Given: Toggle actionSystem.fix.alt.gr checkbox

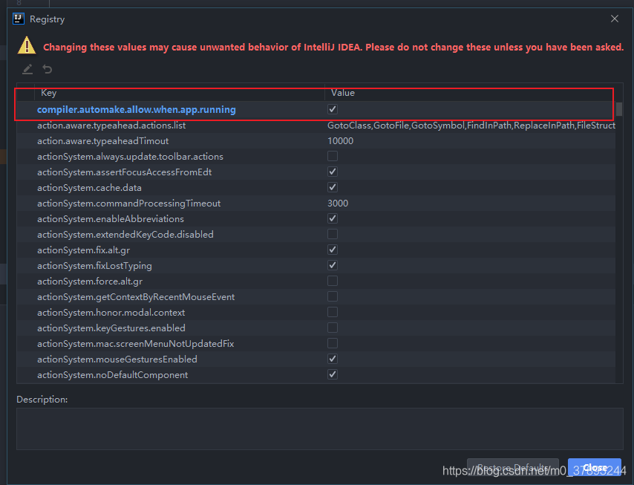Looking at the screenshot, I should [333, 250].
